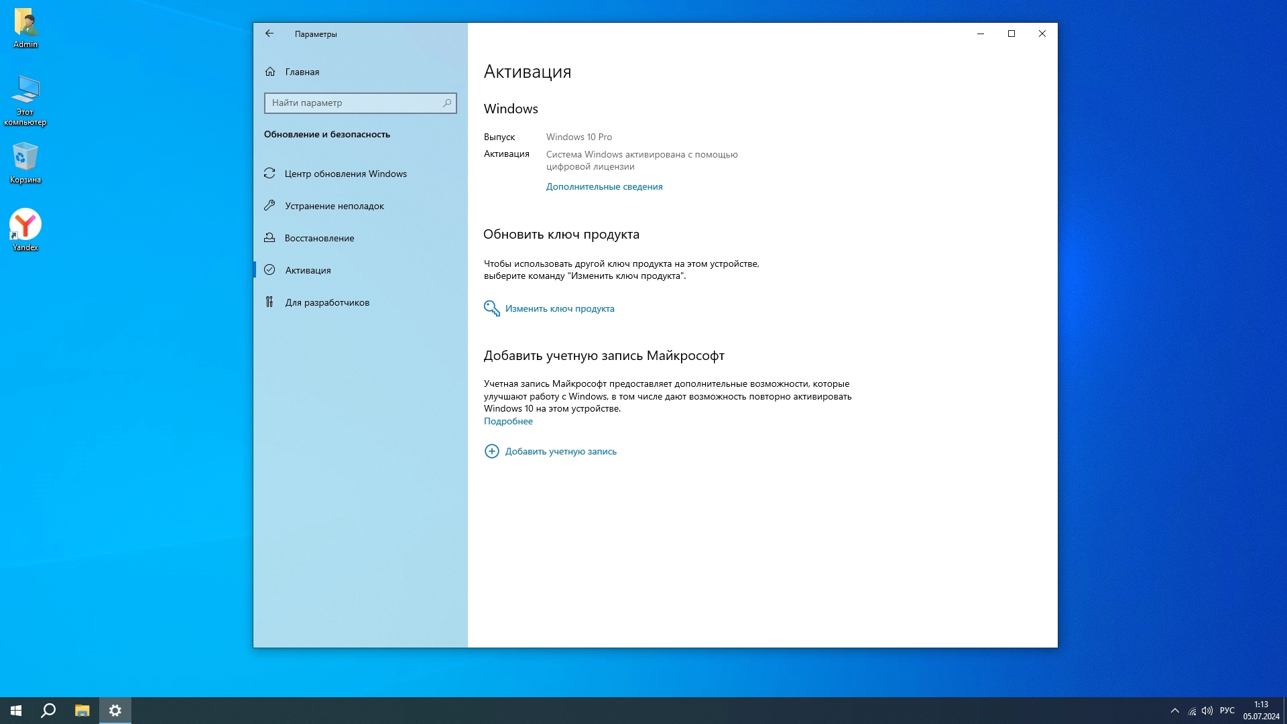1287x724 pixels.
Task: Click the Найти параметр search field
Action: coord(353,103)
